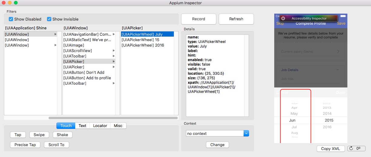Click the Precise Tap button

(x=25, y=145)
